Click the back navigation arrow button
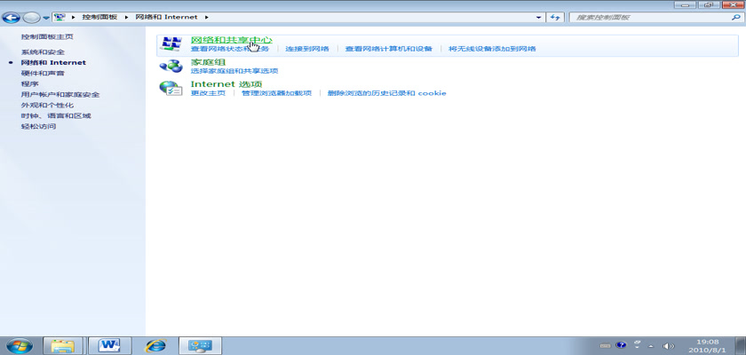This screenshot has height=355, width=746. [x=12, y=17]
